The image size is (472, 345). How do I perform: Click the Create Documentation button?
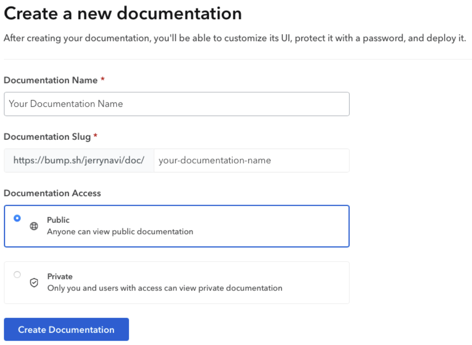click(x=66, y=329)
